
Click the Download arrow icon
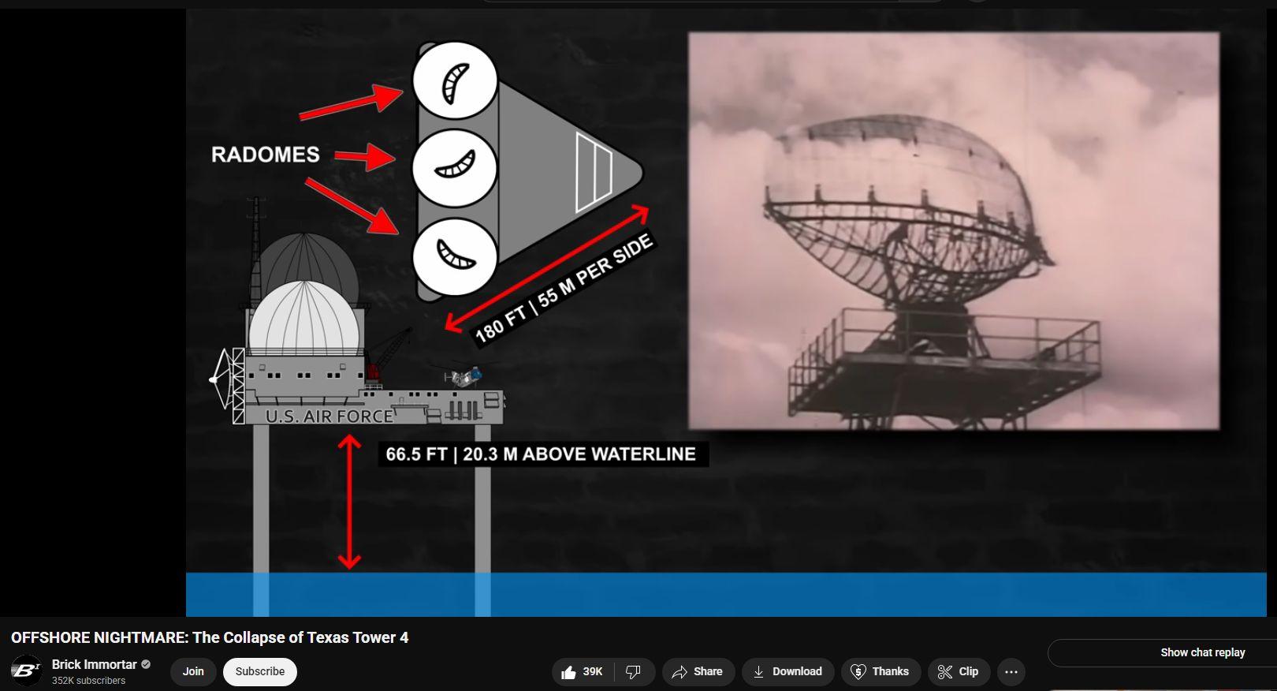pos(758,672)
